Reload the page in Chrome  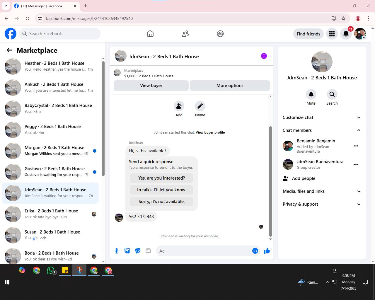(x=28, y=18)
